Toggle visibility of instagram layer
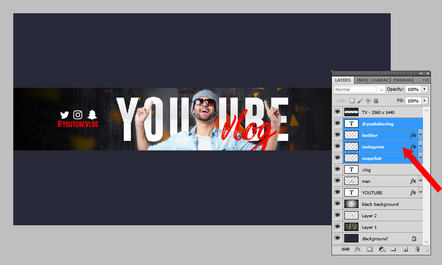Screen dimensions: 442x265 pyautogui.click(x=337, y=146)
